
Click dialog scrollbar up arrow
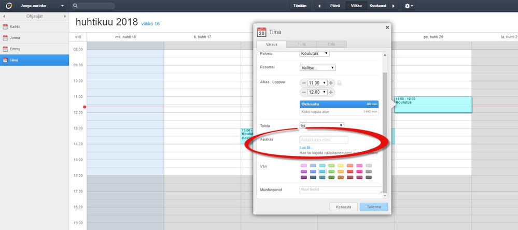[385, 55]
